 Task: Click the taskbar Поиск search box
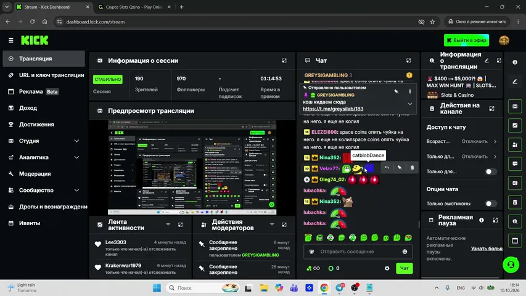coord(203,287)
